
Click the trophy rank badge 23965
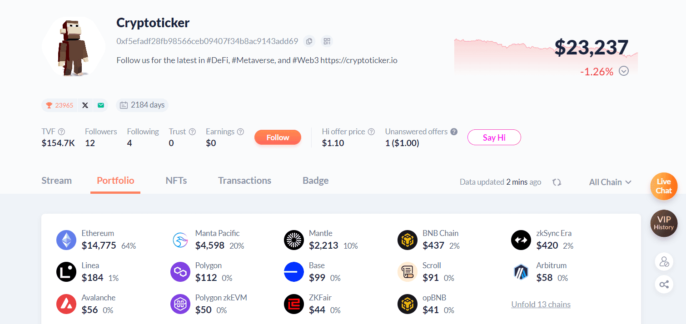60,105
